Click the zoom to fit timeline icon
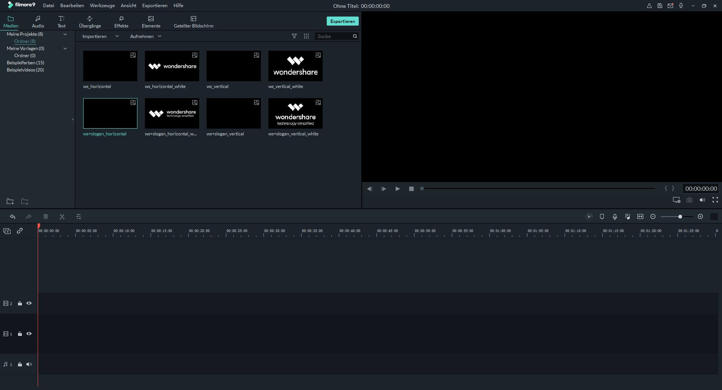This screenshot has height=390, width=722. (640, 217)
